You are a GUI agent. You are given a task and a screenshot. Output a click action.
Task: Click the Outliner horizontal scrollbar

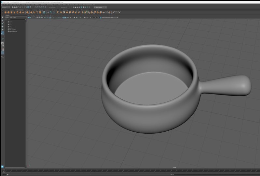pyautogui.click(x=15, y=167)
